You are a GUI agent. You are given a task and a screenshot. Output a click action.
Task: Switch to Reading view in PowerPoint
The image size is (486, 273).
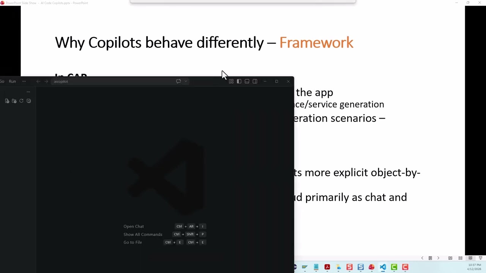[470, 258]
